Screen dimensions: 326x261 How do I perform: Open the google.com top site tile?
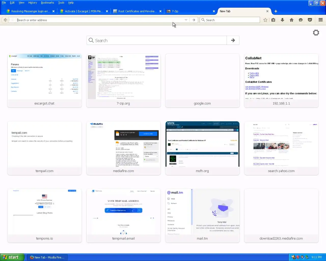point(202,81)
